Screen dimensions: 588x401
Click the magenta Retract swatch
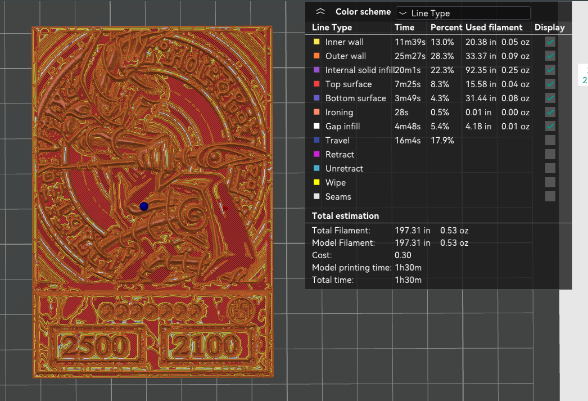pyautogui.click(x=316, y=154)
